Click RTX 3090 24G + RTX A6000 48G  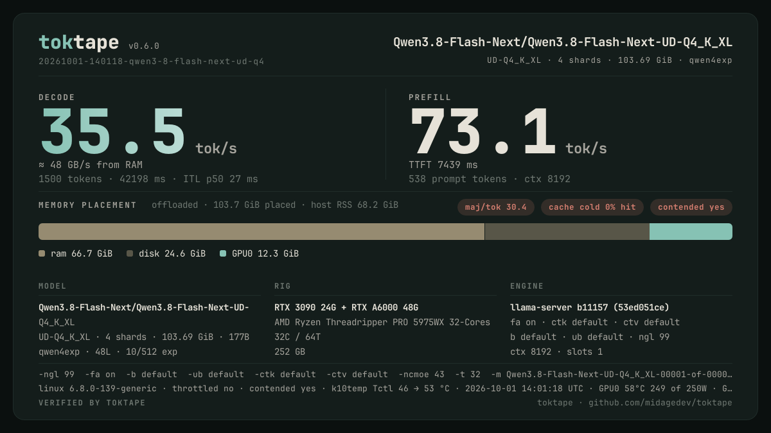346,307
